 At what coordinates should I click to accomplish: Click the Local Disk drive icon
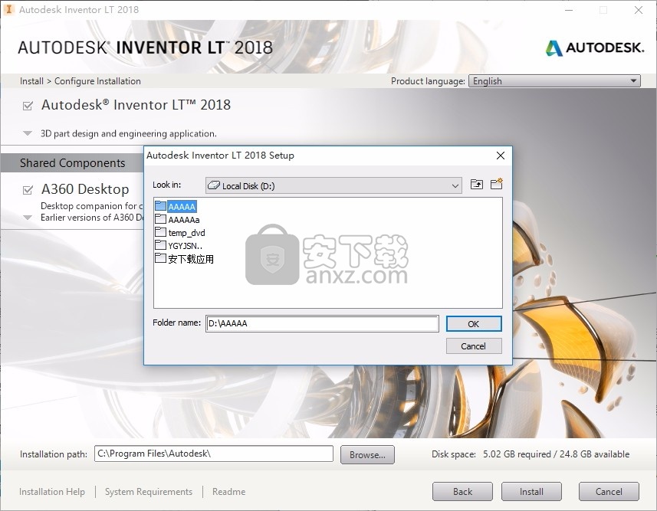pos(214,185)
